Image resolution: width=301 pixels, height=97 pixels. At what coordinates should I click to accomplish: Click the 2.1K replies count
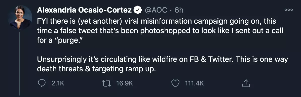point(58,83)
